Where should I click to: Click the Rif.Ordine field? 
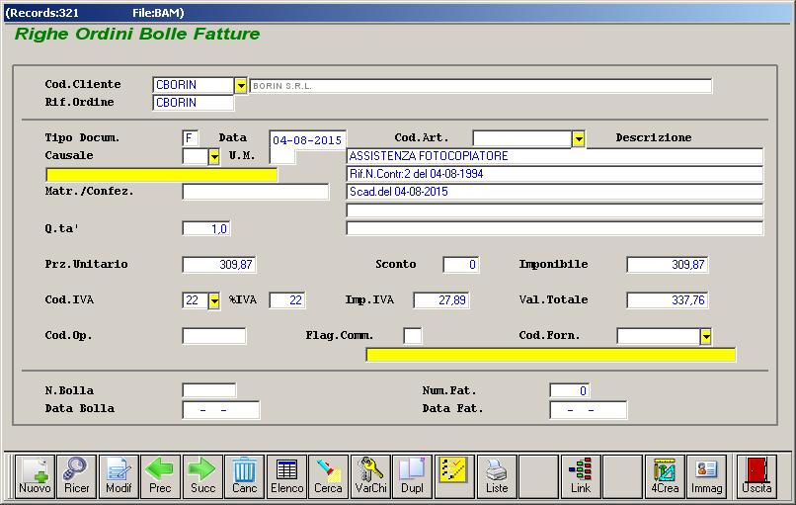coord(193,103)
